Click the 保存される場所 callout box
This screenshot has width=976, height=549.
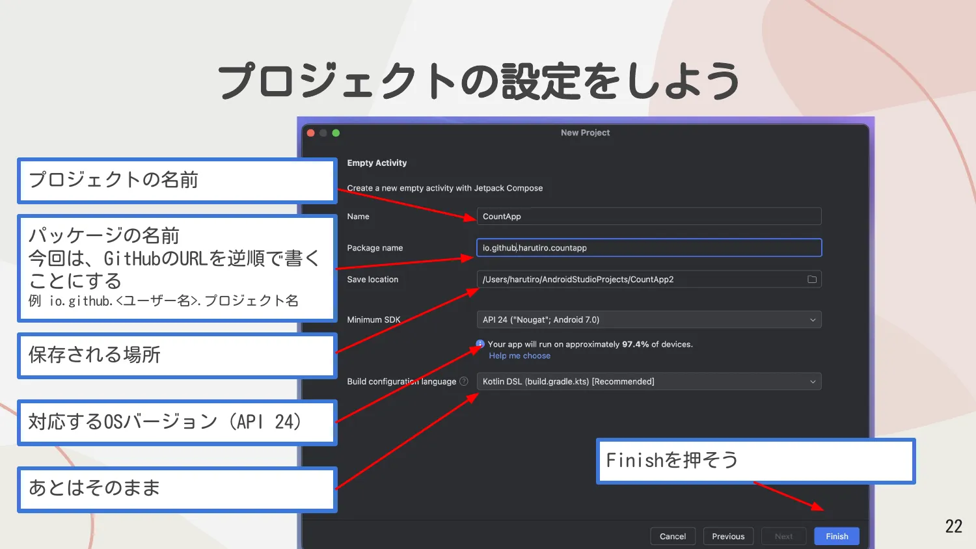click(x=177, y=355)
